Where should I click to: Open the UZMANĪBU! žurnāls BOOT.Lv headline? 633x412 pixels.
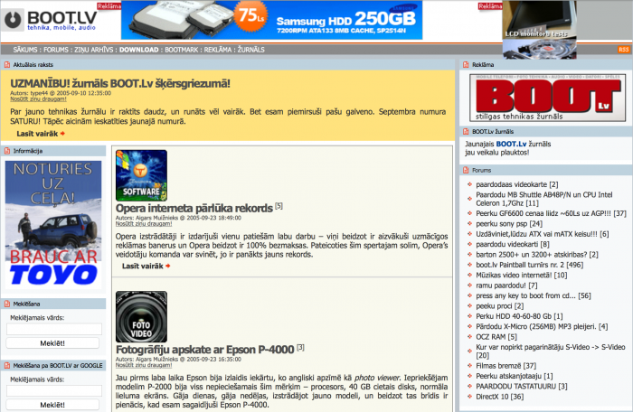[x=120, y=83]
